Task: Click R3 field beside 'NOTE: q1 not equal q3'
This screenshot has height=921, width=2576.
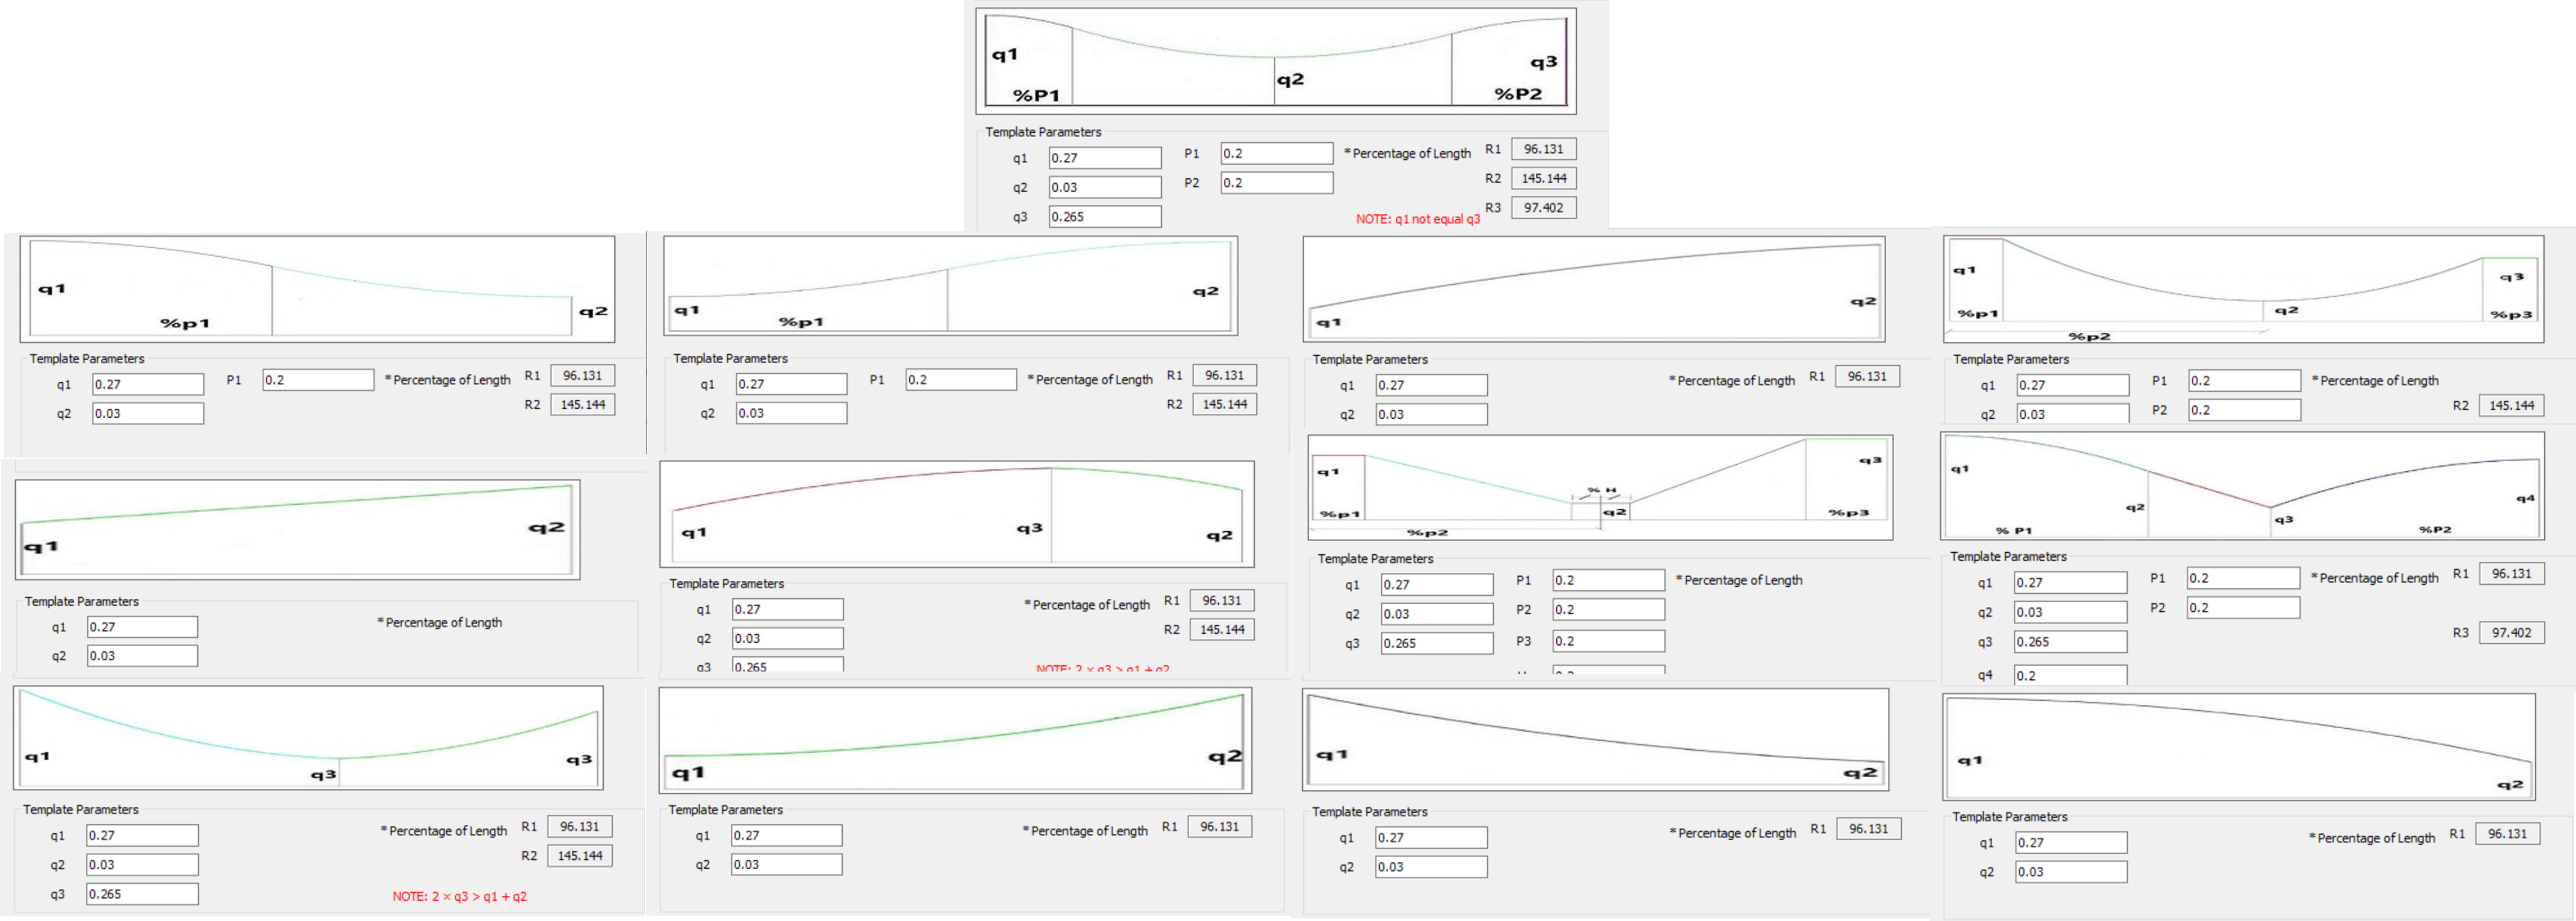Action: (x=1543, y=208)
